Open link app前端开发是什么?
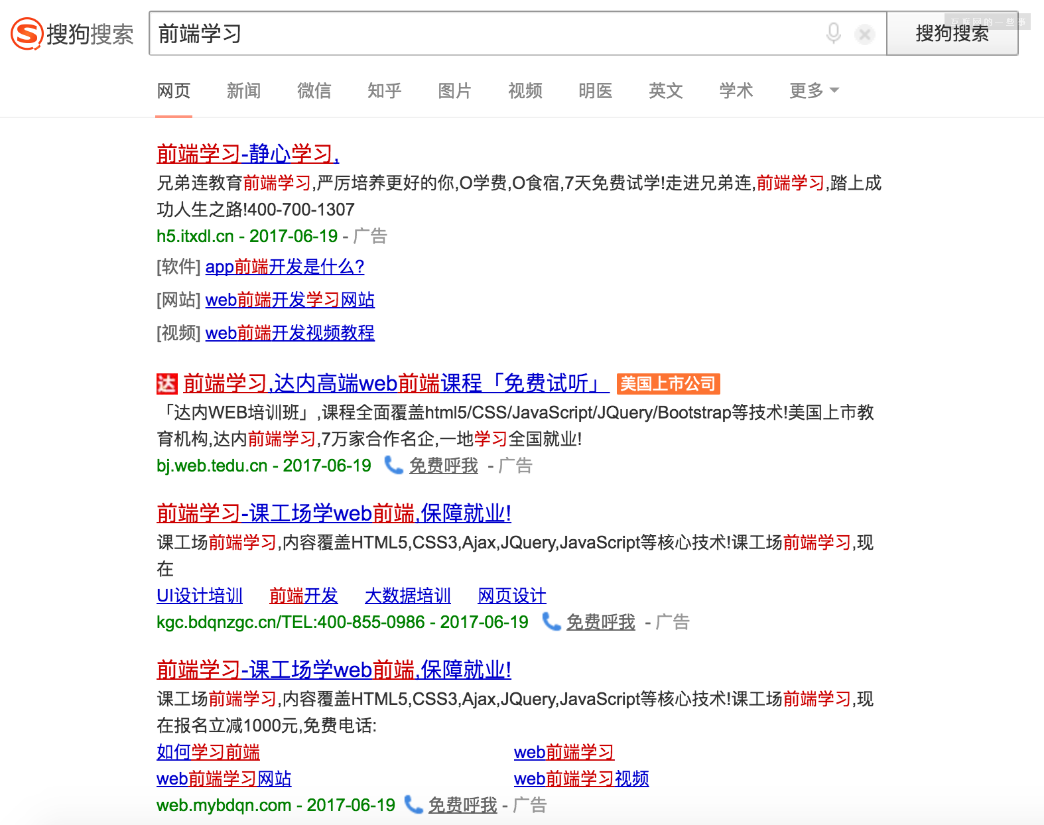Image resolution: width=1044 pixels, height=825 pixels. (285, 267)
